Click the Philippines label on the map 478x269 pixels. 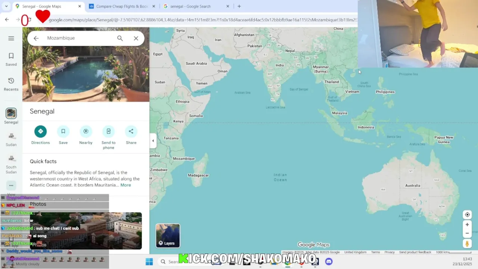385,92
